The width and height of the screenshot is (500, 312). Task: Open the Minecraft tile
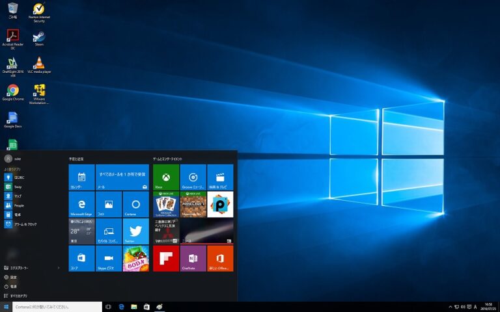[193, 204]
